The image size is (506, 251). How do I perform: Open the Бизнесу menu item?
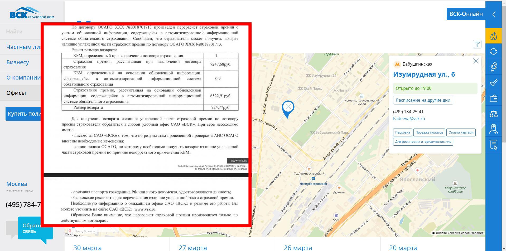[18, 62]
